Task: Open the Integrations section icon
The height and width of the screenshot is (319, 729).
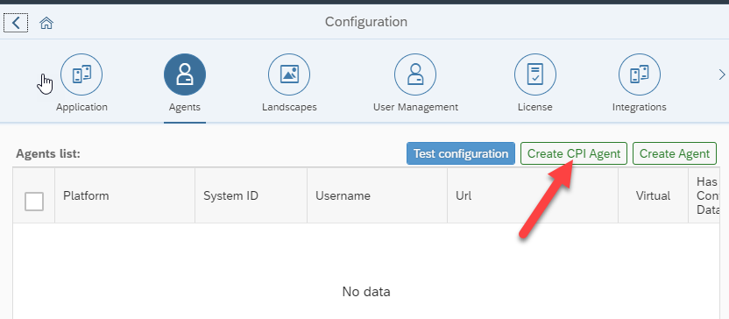Action: tap(640, 74)
